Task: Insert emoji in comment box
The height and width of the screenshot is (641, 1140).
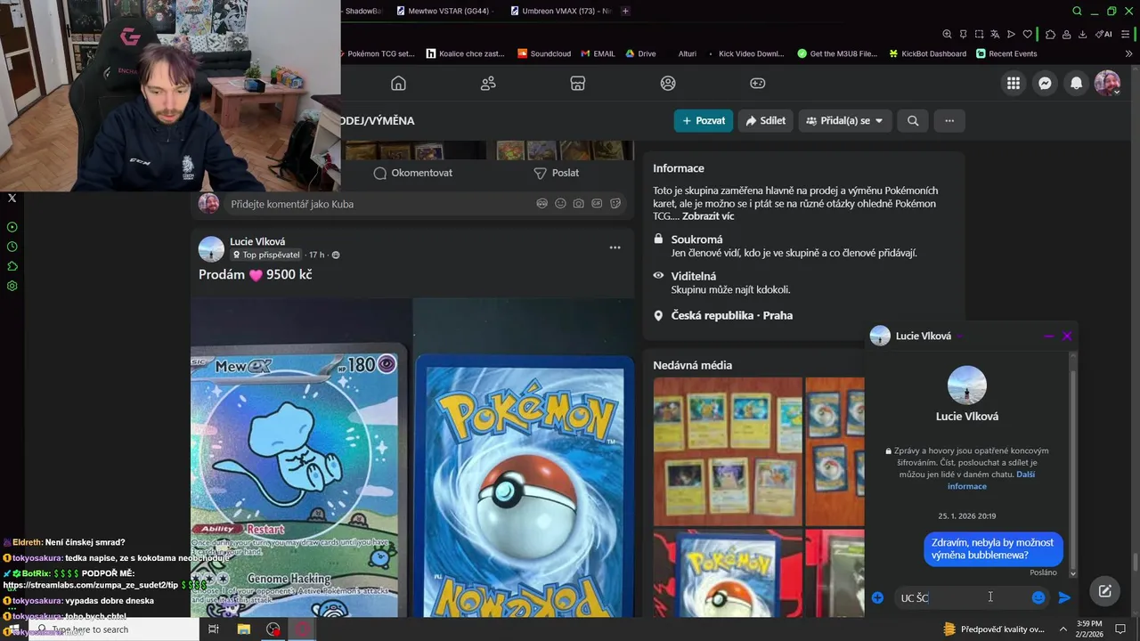Action: tap(560, 204)
